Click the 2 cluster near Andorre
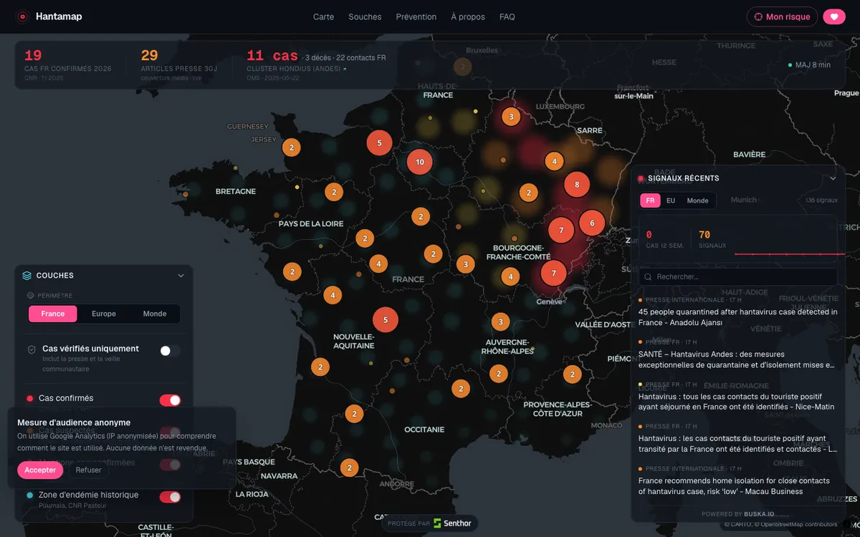860x537 pixels. [349, 468]
